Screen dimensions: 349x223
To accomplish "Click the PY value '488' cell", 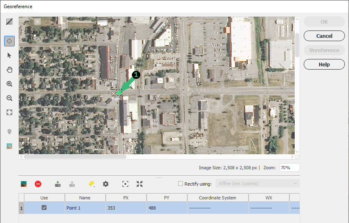I will 167,208.
